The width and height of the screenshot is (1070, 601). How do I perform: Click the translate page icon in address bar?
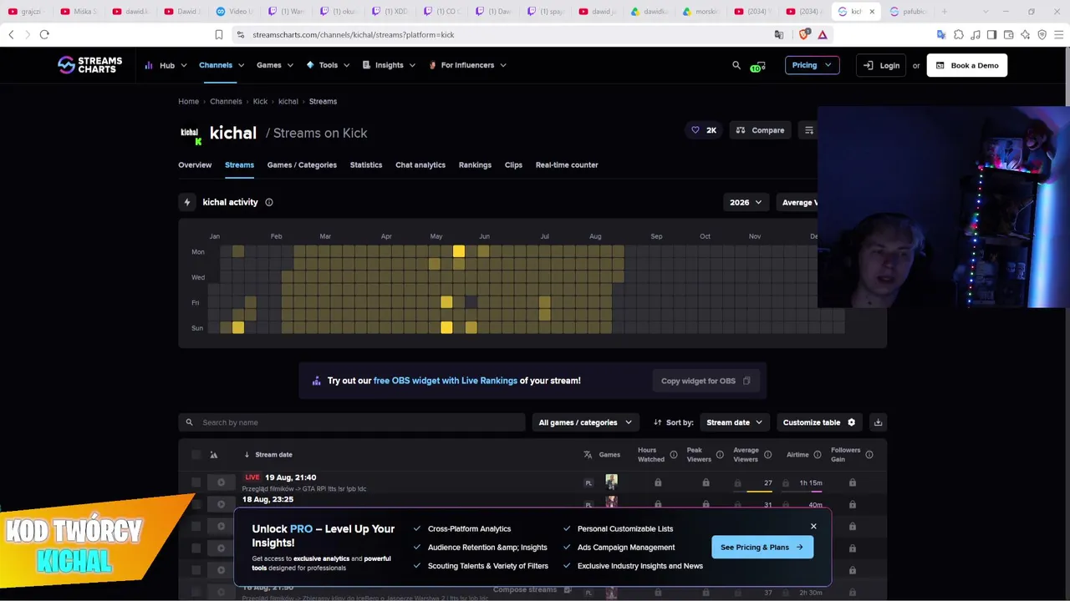click(779, 34)
